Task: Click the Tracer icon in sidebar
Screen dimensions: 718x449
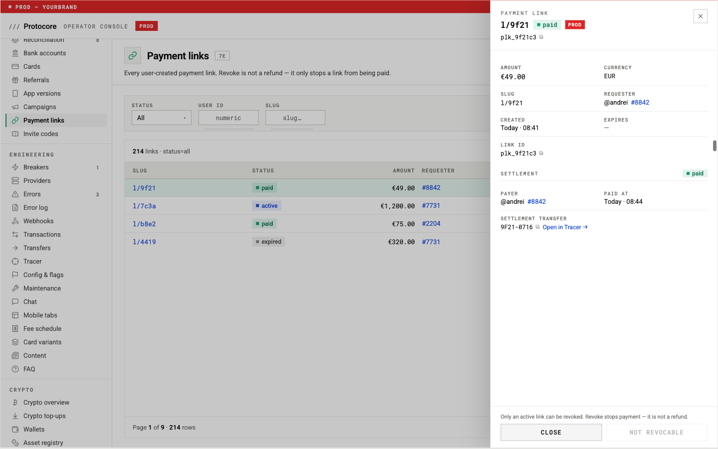Action: (15, 262)
